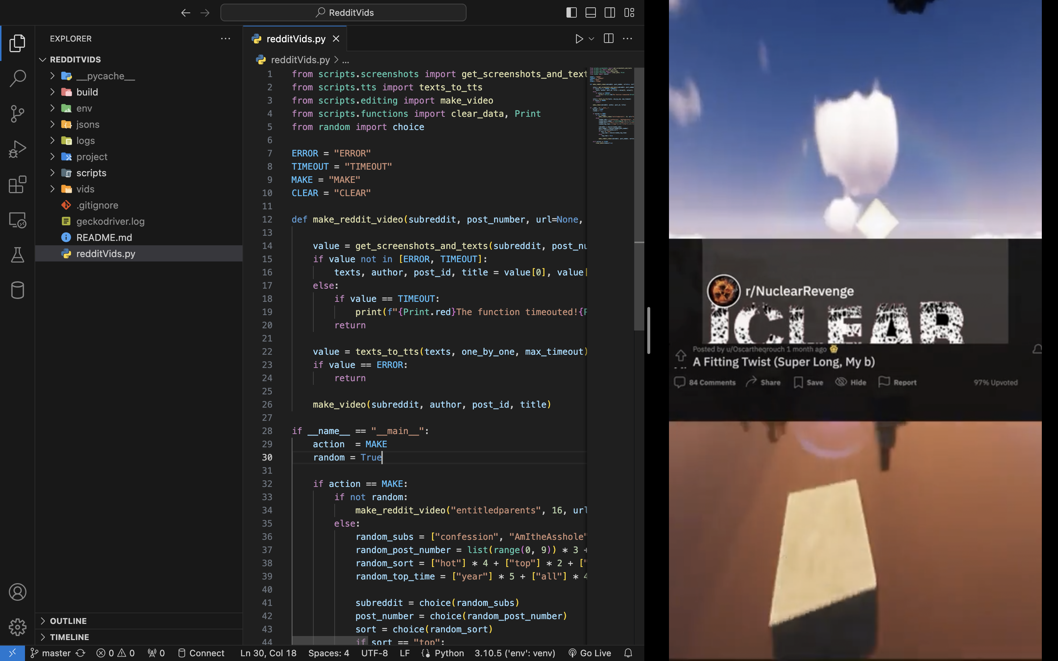Image resolution: width=1058 pixels, height=661 pixels.
Task: Change end of line sequence LF
Action: pyautogui.click(x=404, y=653)
